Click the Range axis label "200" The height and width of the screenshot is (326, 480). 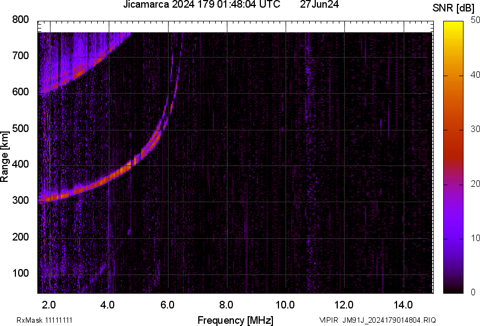click(x=20, y=237)
